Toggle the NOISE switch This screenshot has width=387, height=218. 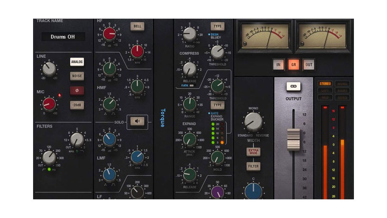pyautogui.click(x=76, y=76)
